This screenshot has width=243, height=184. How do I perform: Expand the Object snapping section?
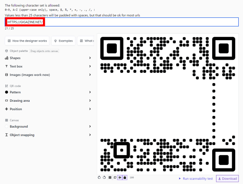[48, 135]
